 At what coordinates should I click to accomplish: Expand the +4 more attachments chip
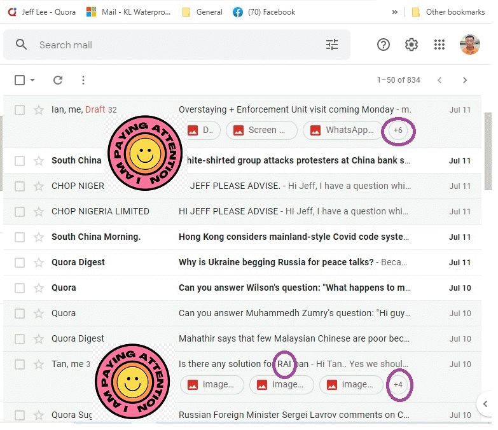(398, 385)
